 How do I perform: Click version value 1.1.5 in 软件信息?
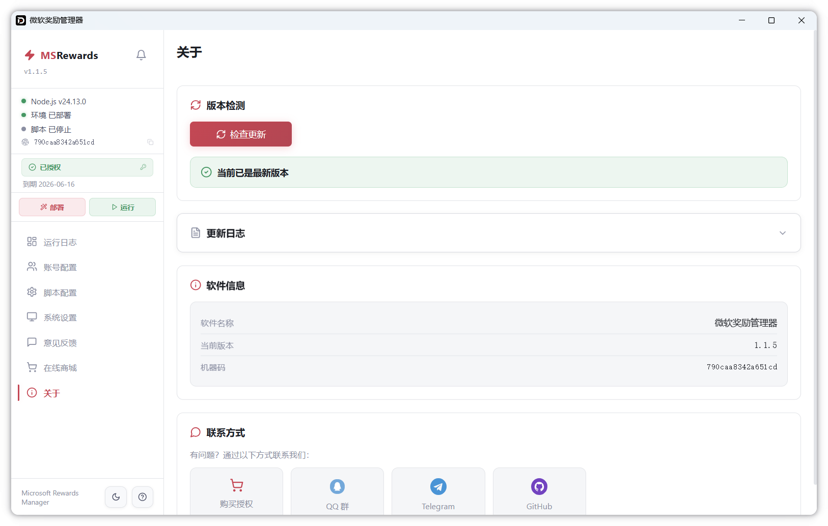click(765, 345)
